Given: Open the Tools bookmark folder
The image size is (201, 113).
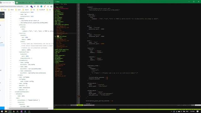Looking at the screenshot, I should click(x=4, y=10).
